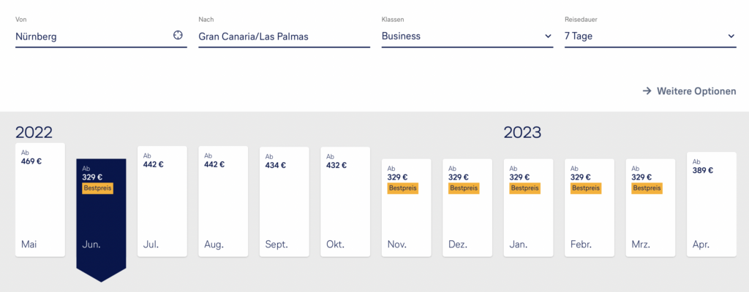Image resolution: width=749 pixels, height=292 pixels.
Task: Click the Nürnberg origin input field
Action: pyautogui.click(x=91, y=36)
